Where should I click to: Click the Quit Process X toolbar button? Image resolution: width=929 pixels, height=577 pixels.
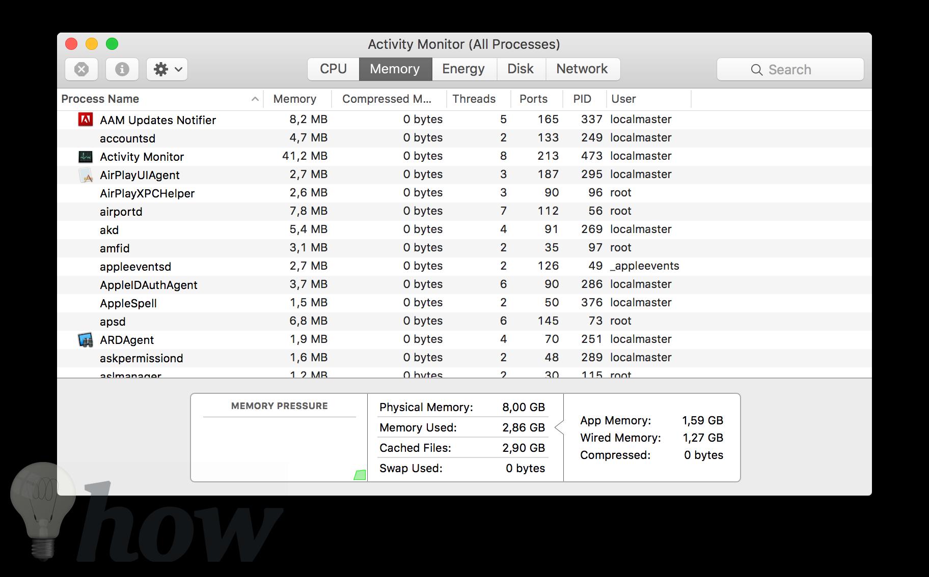pyautogui.click(x=81, y=69)
